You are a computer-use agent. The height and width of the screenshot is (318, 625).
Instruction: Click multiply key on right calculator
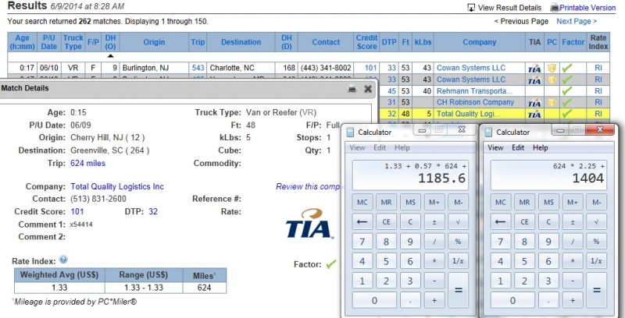[x=573, y=261]
